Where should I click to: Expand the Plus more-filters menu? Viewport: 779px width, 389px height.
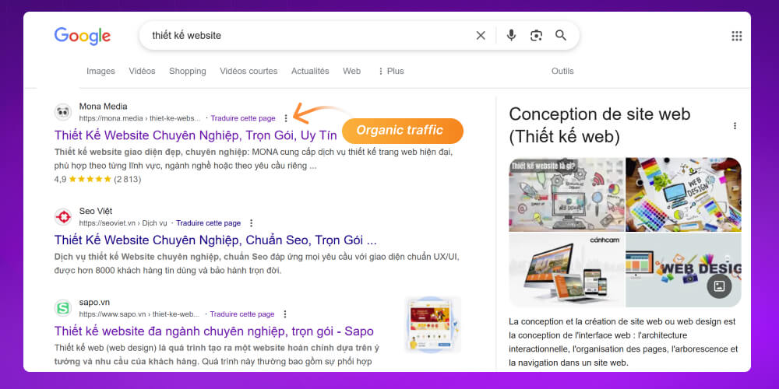pyautogui.click(x=391, y=71)
